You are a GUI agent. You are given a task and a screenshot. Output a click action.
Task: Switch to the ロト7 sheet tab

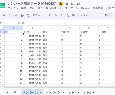[72, 92]
